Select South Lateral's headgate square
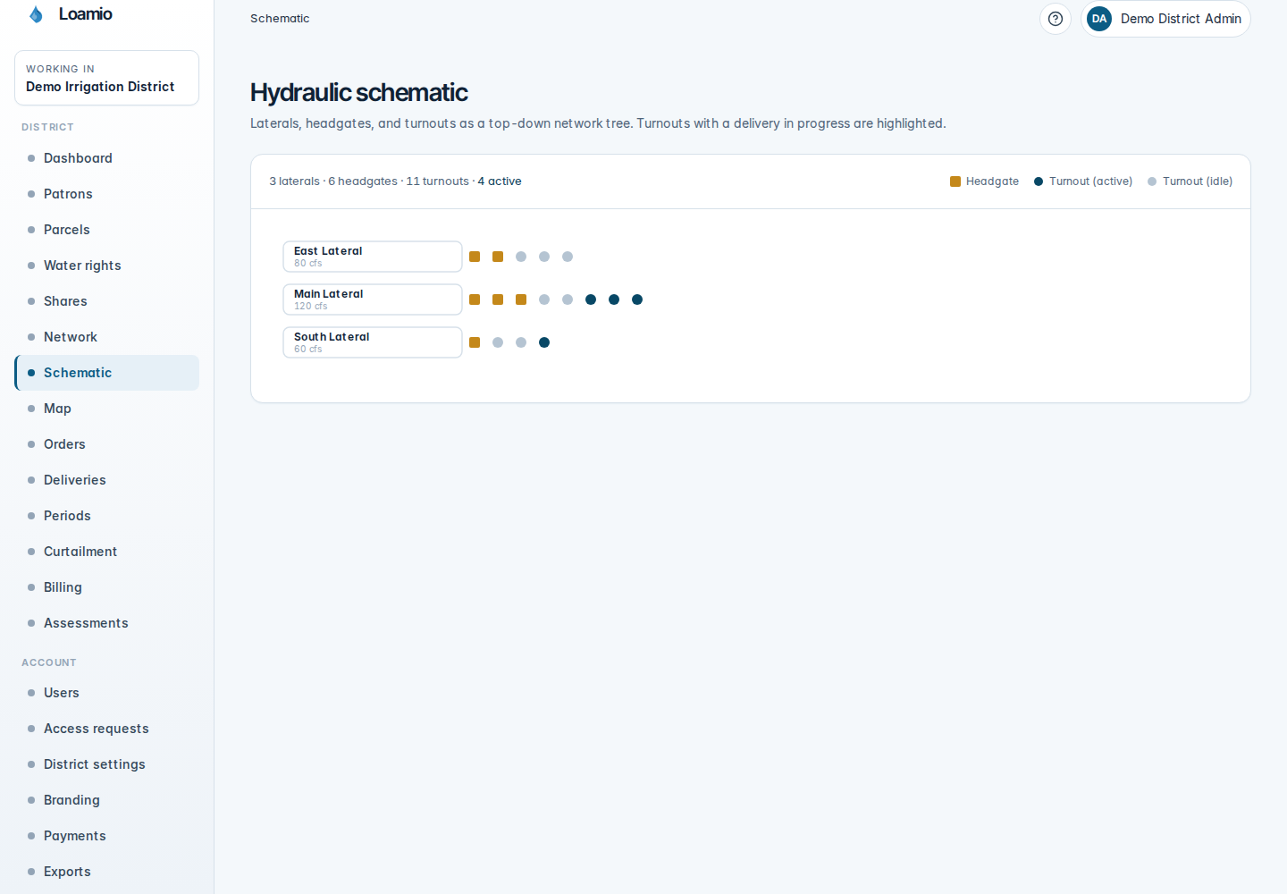The width and height of the screenshot is (1287, 894). click(475, 342)
